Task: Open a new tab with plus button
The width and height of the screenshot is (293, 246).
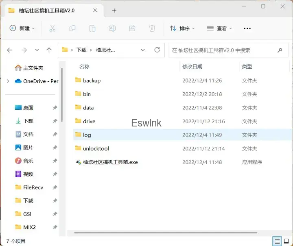Action: (114, 11)
